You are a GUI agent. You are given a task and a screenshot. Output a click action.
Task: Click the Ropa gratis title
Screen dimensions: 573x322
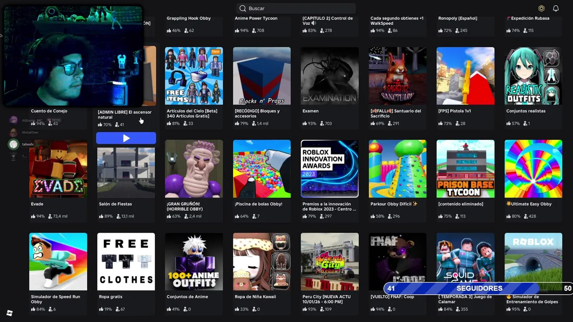pyautogui.click(x=111, y=297)
